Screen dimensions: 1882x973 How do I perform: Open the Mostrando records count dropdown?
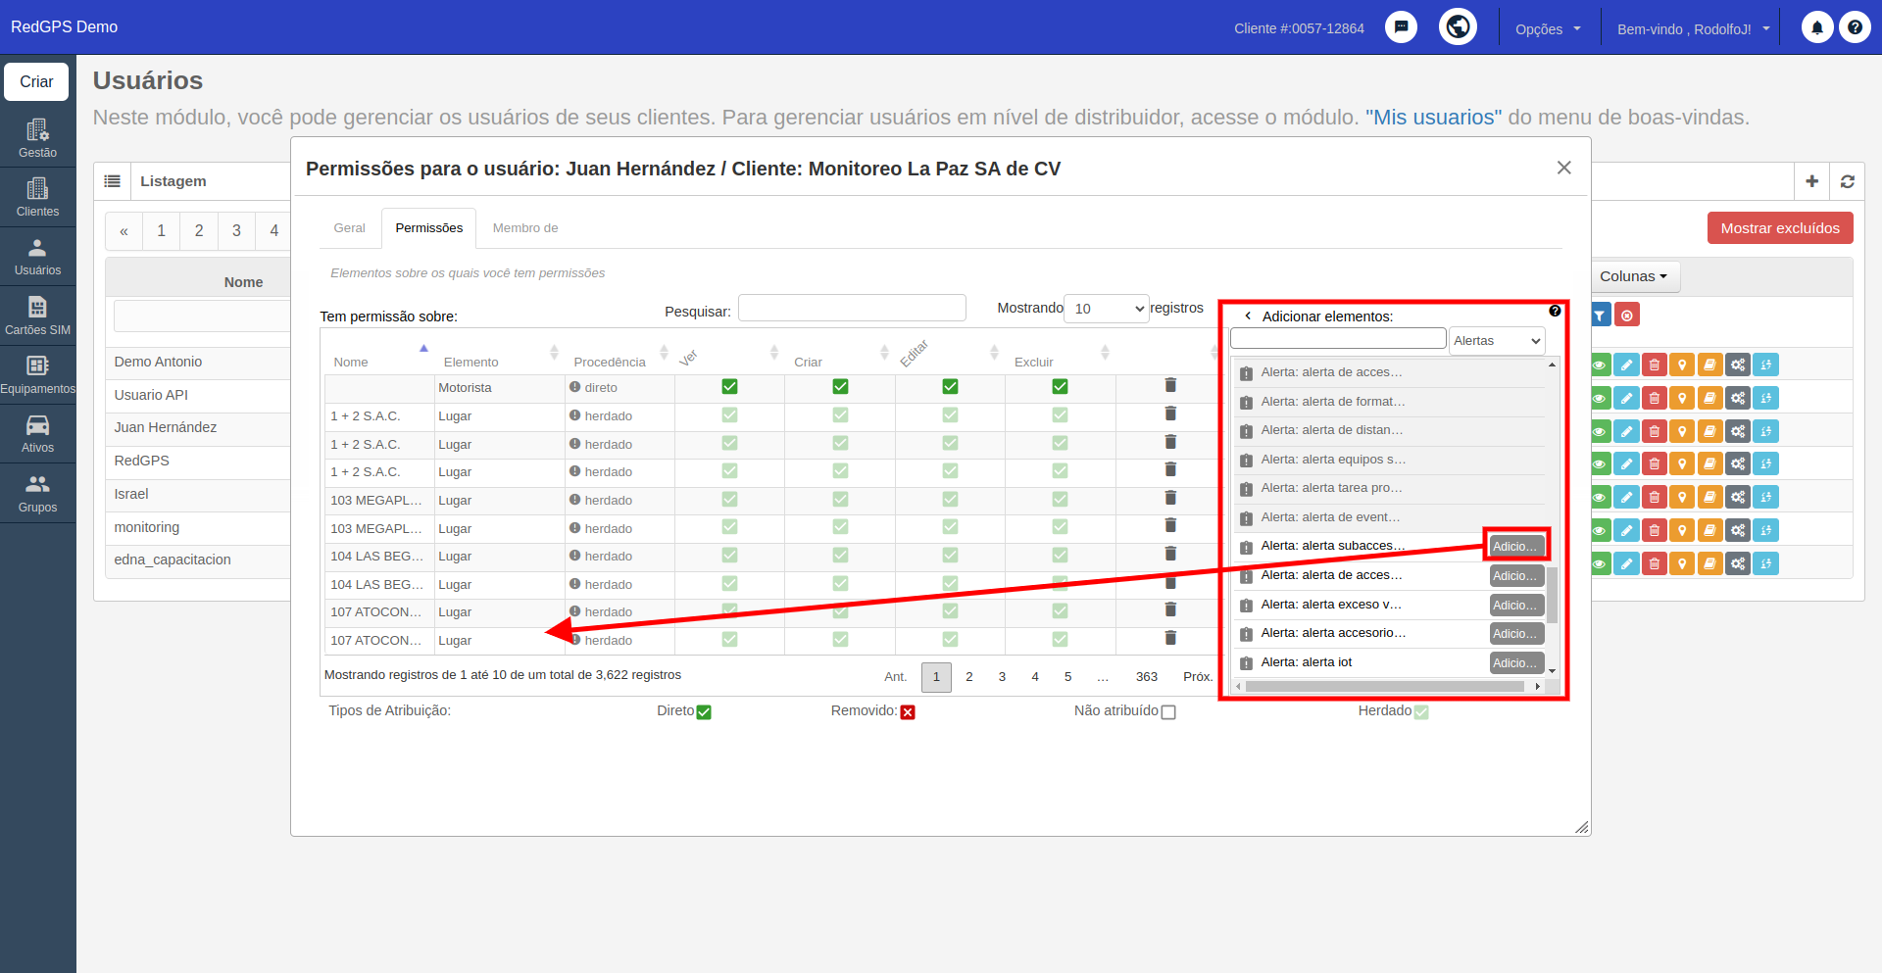pyautogui.click(x=1107, y=308)
